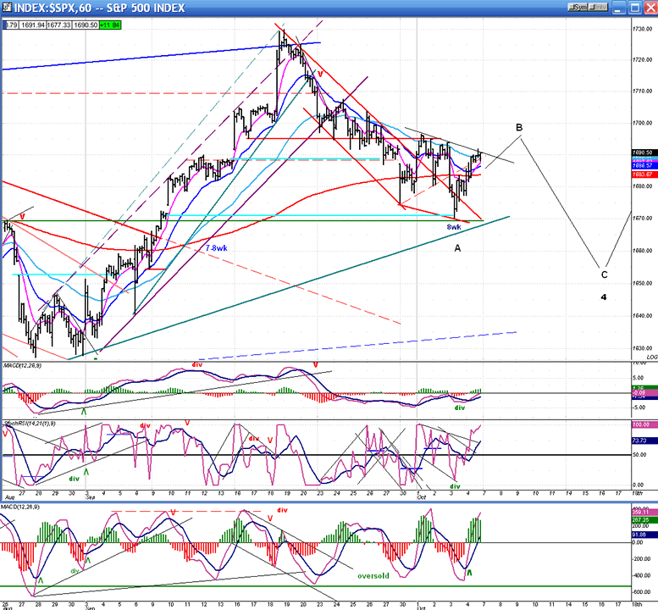Select the projected wave 'C' label
The width and height of the screenshot is (658, 610).
click(x=604, y=274)
